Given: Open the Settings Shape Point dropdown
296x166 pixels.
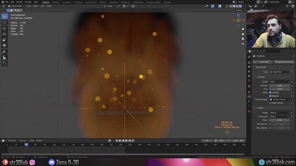Looking at the screenshot, I should 279,82.
